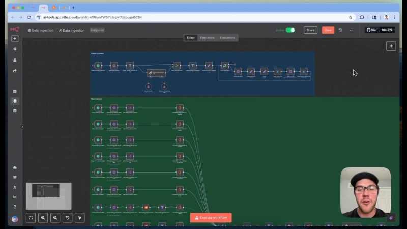Select the Twitter chain link node
Viewport: 407px width, 229px height.
pyautogui.click(x=156, y=73)
